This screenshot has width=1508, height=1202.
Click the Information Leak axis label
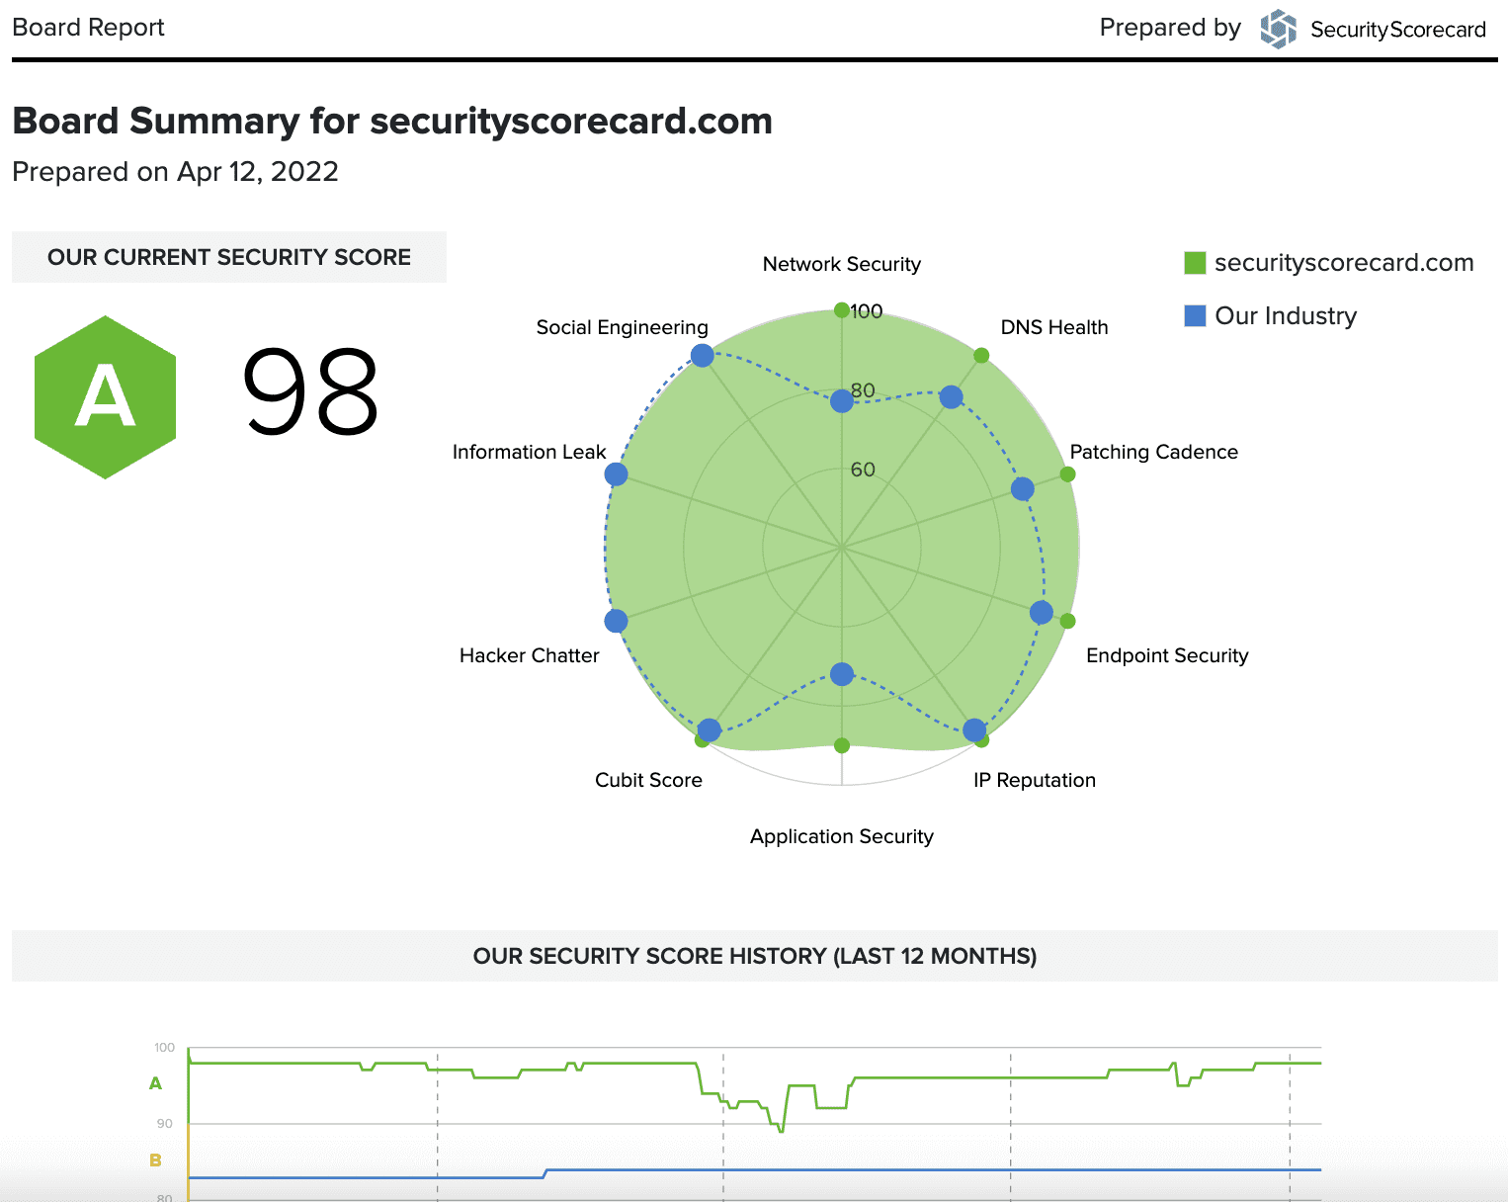pos(529,452)
